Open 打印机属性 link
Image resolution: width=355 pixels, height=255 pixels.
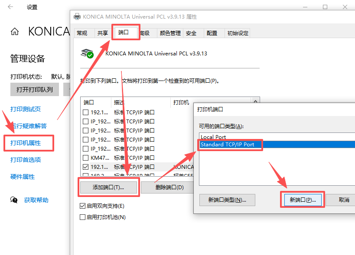coord(26,143)
